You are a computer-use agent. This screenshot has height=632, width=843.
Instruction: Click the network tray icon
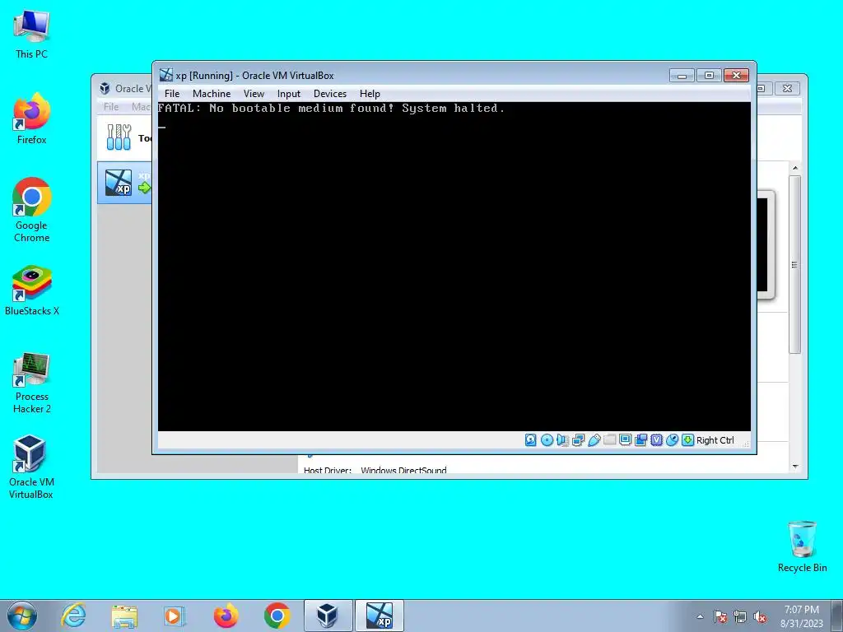pos(740,616)
